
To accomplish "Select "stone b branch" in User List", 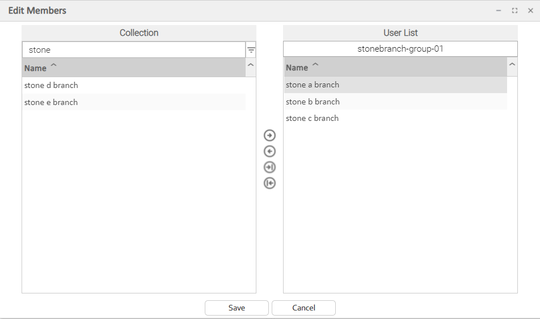I will tap(313, 102).
